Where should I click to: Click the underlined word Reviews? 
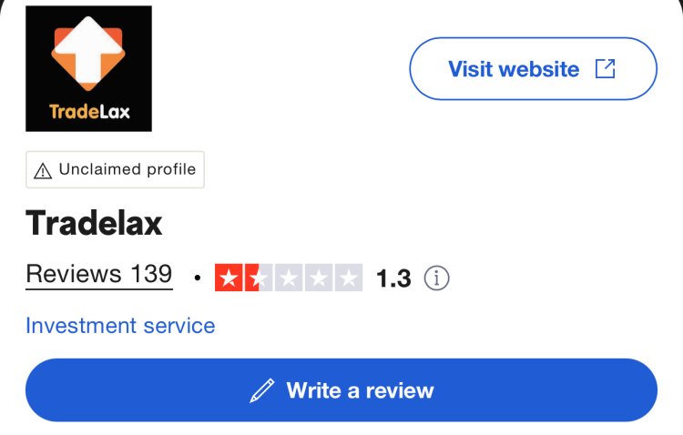74,274
